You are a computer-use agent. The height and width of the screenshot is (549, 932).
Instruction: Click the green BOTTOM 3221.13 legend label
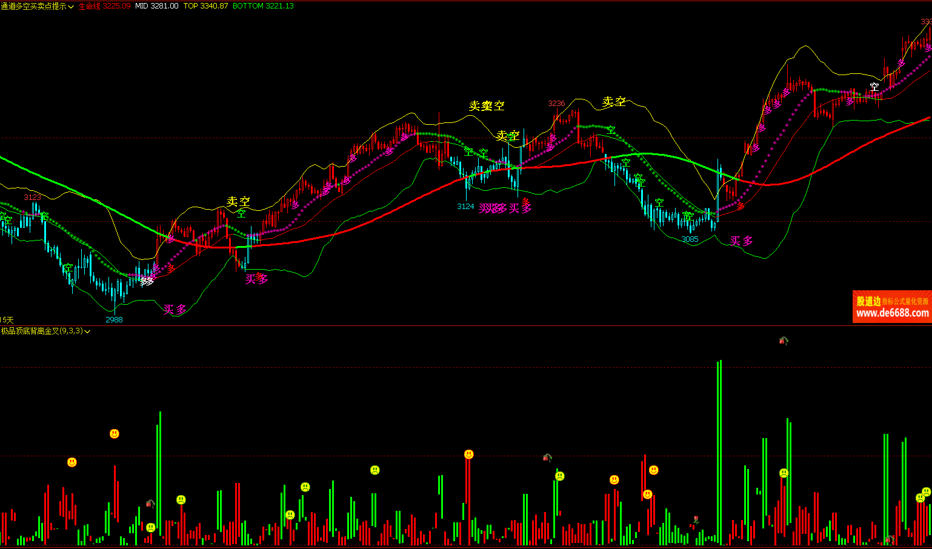[263, 6]
